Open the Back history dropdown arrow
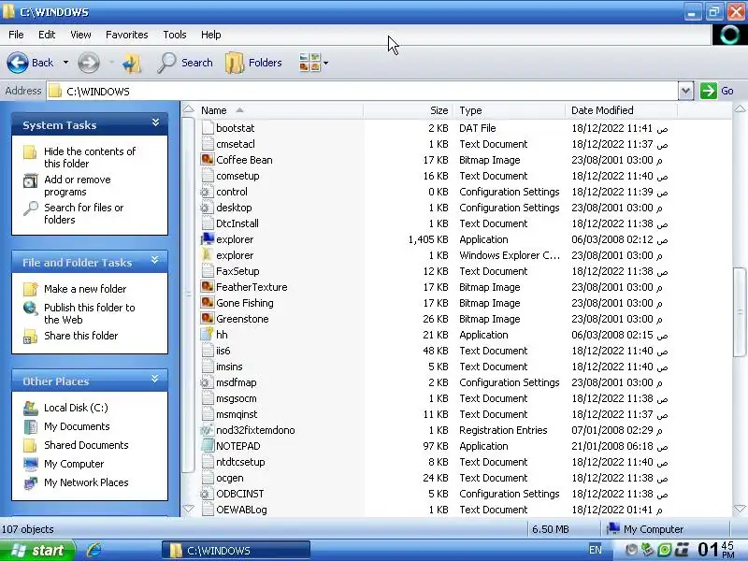Image resolution: width=748 pixels, height=561 pixels. [65, 63]
